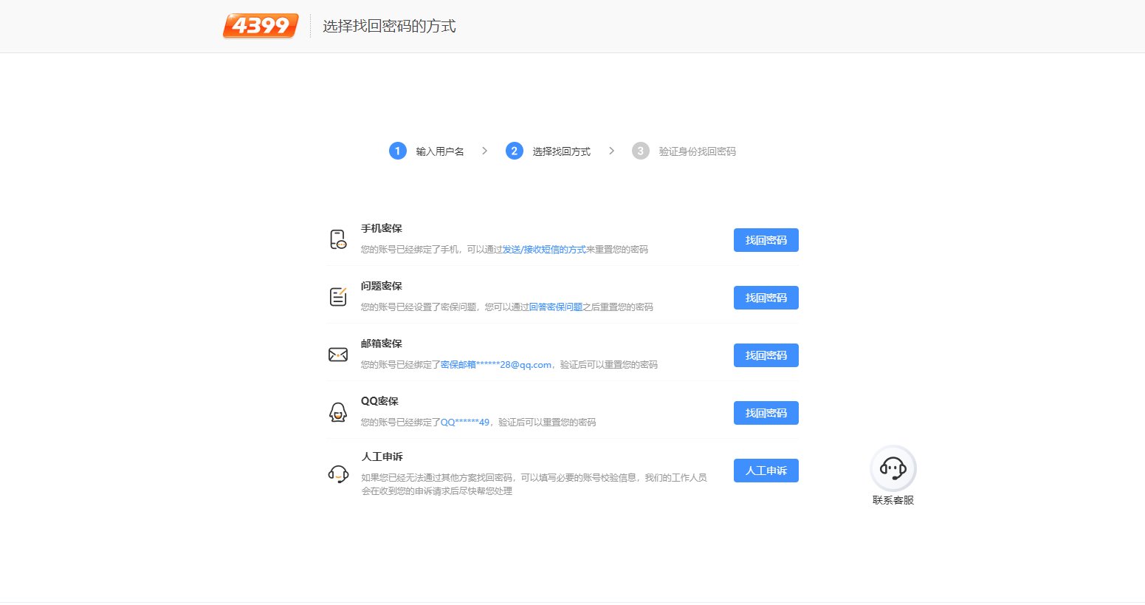This screenshot has width=1145, height=605.
Task: Select 找回密码 for QQ密保
Action: click(766, 412)
